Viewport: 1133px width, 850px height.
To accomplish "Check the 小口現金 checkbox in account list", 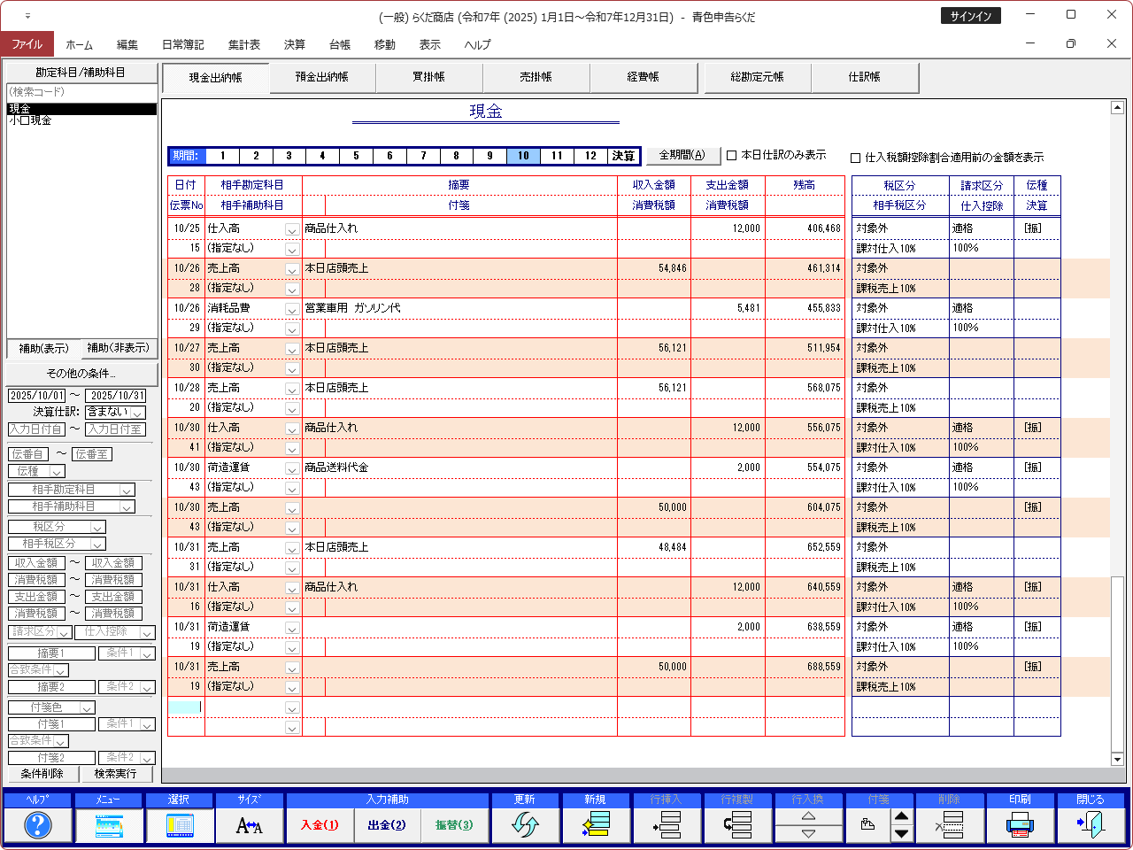I will point(25,120).
